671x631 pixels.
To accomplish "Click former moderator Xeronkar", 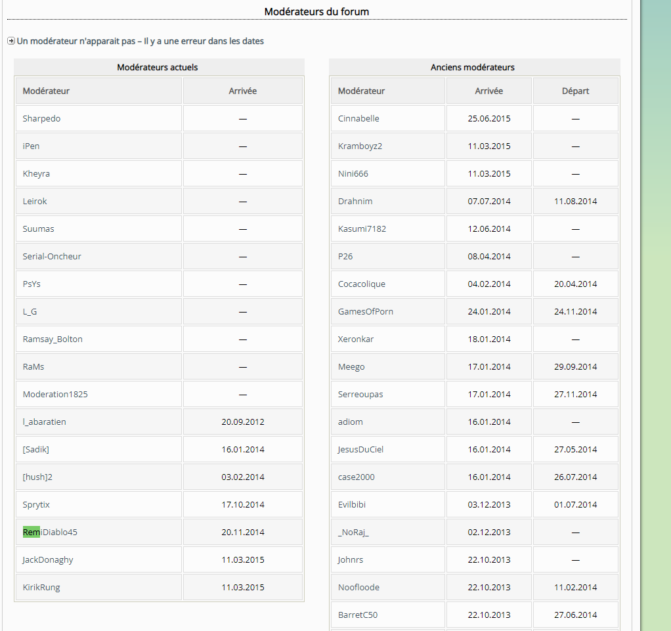I will tap(356, 339).
